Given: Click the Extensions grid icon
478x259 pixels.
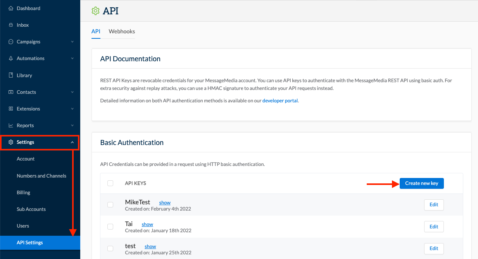Looking at the screenshot, I should 11,109.
